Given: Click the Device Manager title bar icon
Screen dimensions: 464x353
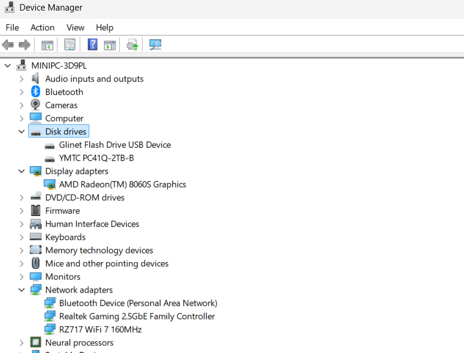Looking at the screenshot, I should pyautogui.click(x=9, y=8).
